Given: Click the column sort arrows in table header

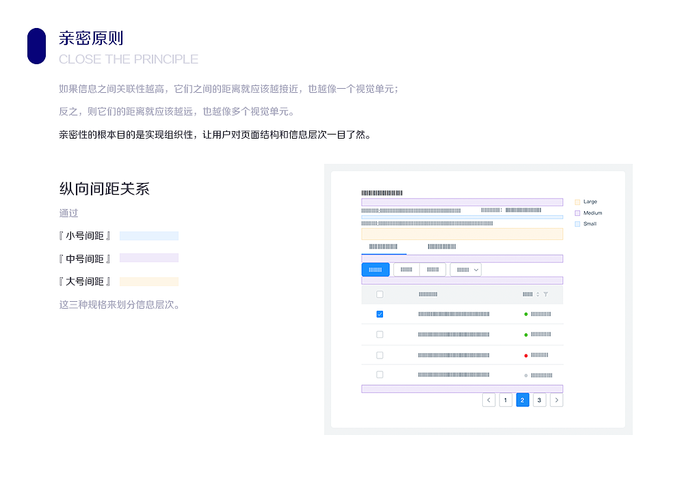Looking at the screenshot, I should 538,294.
